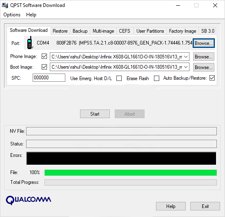
Task: Click the NV File field
Action: (x=121, y=131)
